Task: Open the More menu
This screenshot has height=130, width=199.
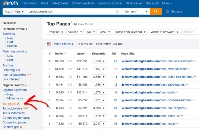Action: click(x=167, y=3)
